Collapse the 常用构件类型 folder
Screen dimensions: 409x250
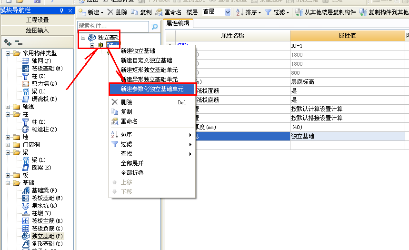click(8, 53)
